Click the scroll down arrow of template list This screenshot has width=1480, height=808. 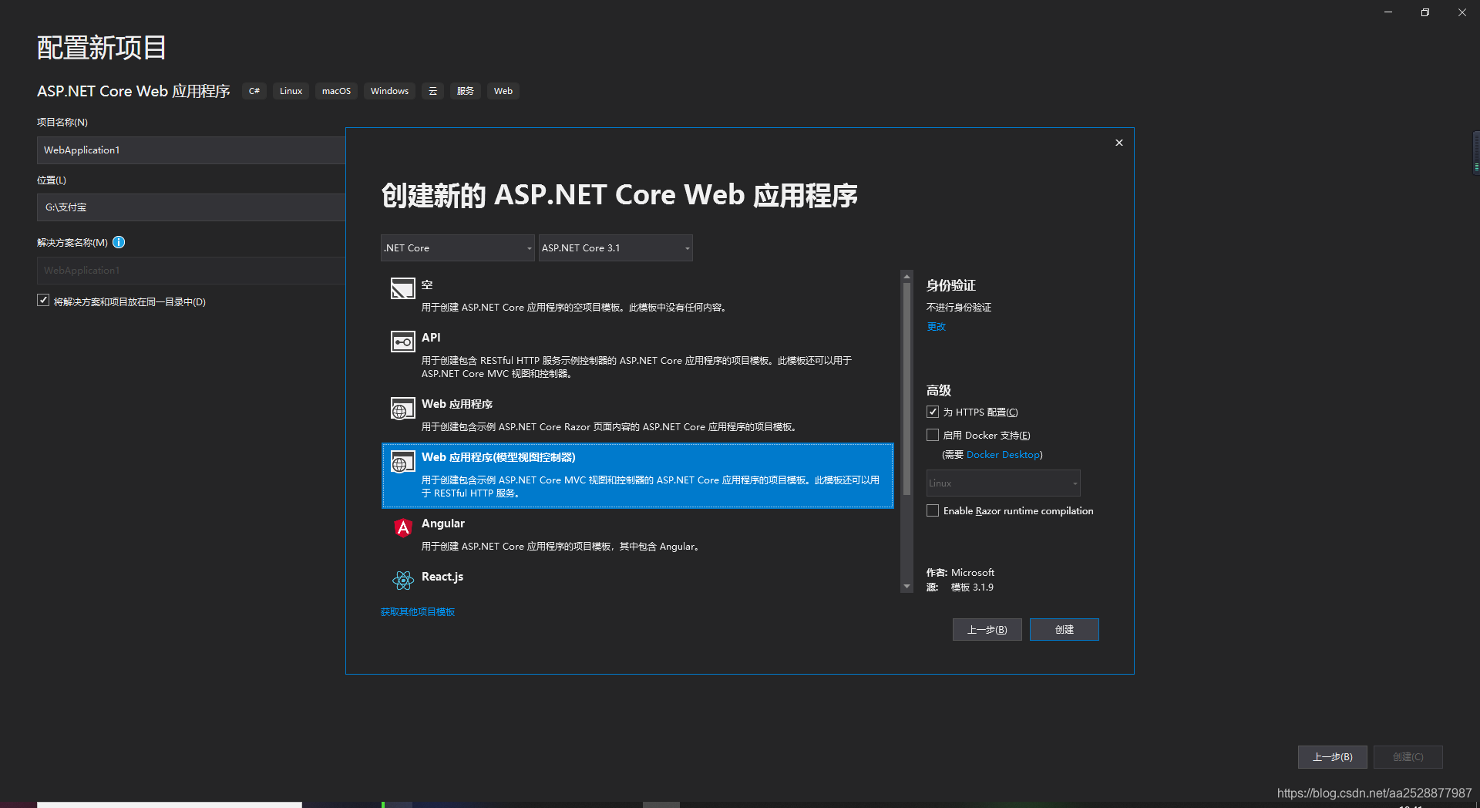[906, 587]
